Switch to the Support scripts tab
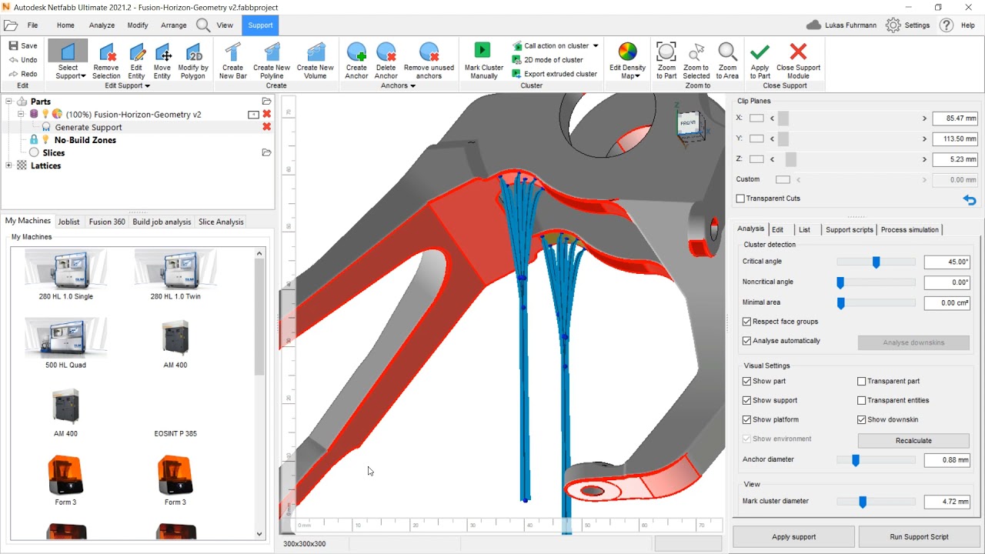The width and height of the screenshot is (985, 554). point(849,229)
